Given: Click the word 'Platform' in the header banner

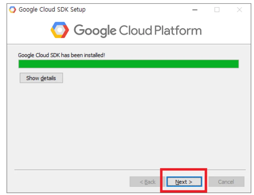Looking at the screenshot, I should click(x=178, y=30).
